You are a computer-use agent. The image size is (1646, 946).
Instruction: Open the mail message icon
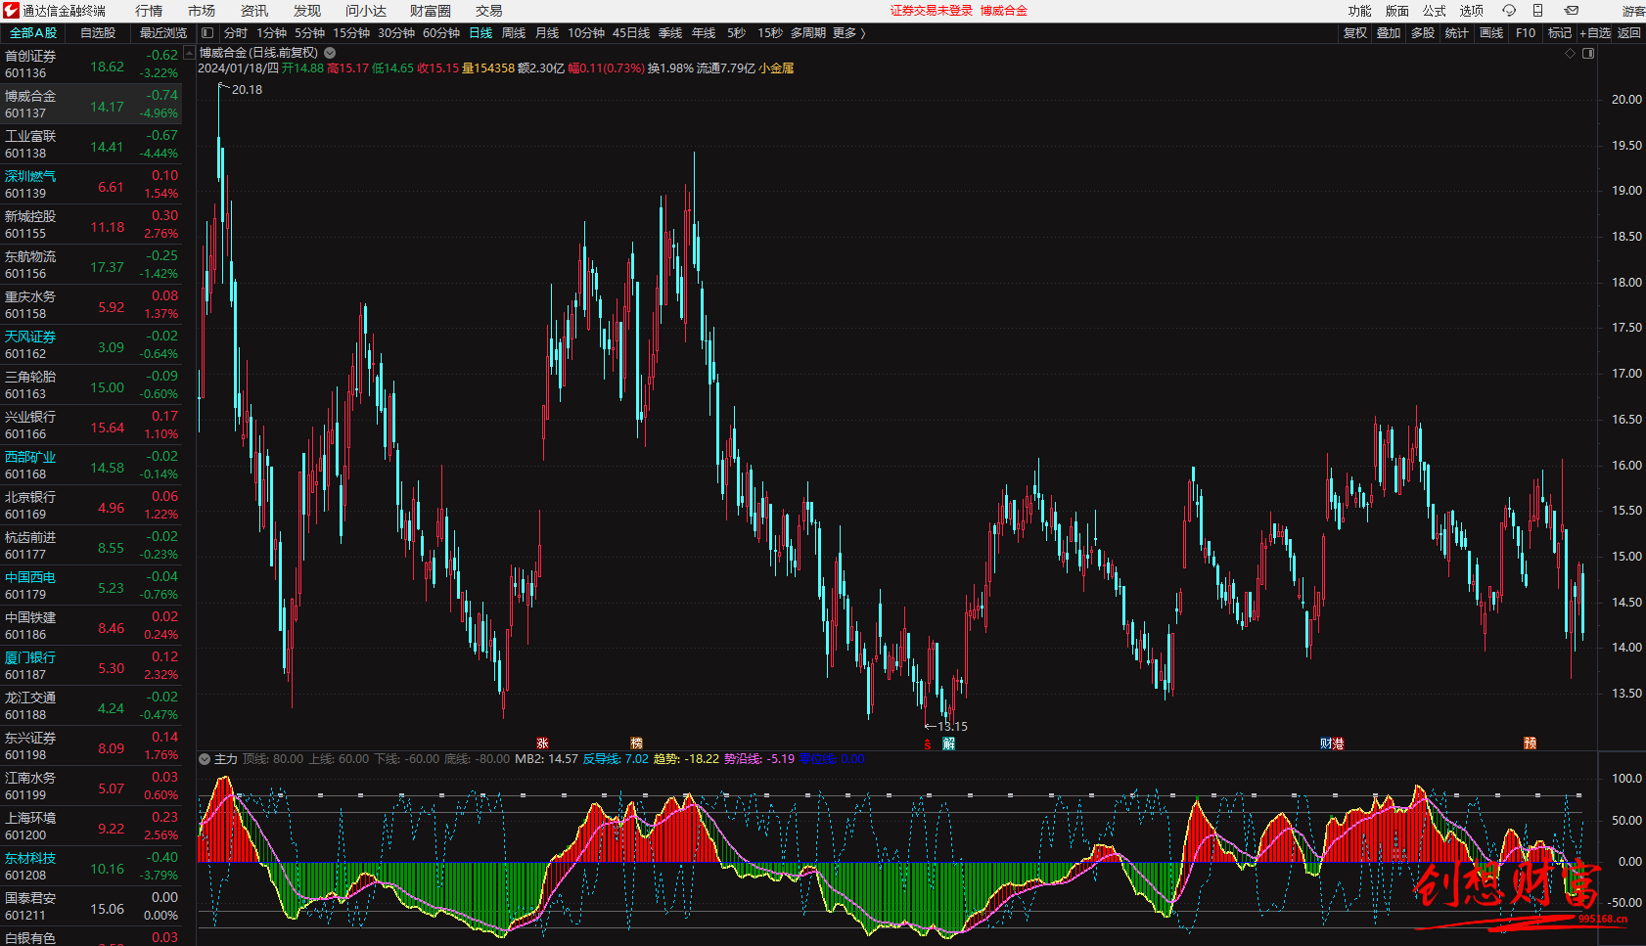pos(1571,11)
